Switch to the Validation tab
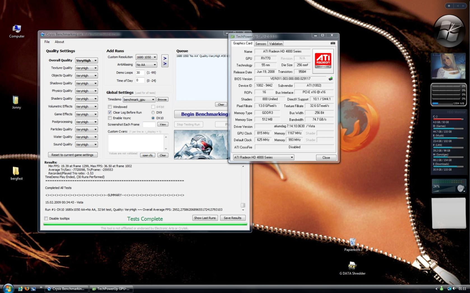 tap(276, 44)
